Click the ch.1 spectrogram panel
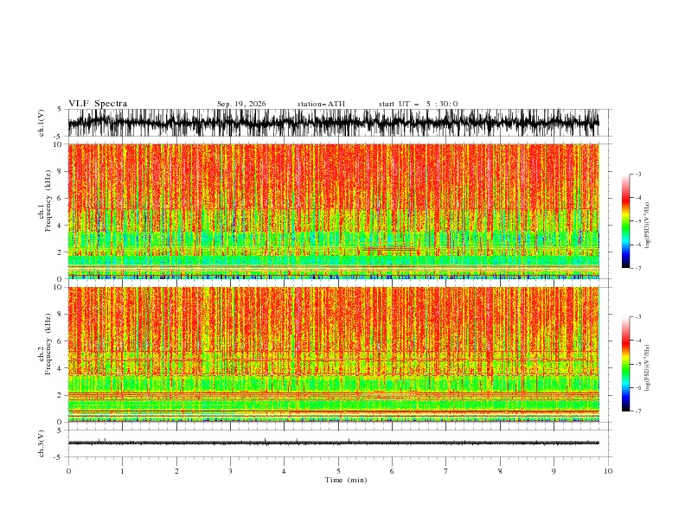This screenshot has width=685, height=529. (x=334, y=211)
